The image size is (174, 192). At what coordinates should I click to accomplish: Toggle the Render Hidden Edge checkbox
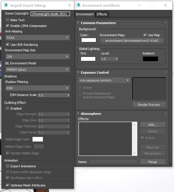(x=8, y=153)
